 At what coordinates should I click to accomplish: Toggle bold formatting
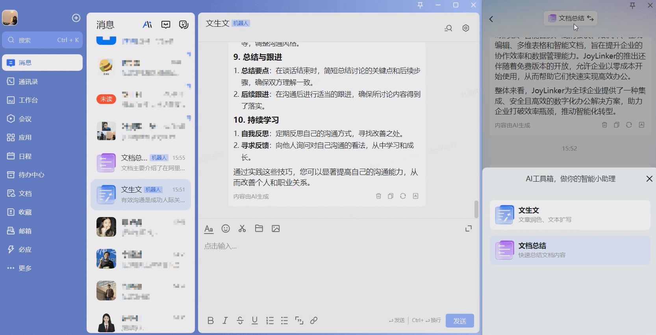click(211, 320)
